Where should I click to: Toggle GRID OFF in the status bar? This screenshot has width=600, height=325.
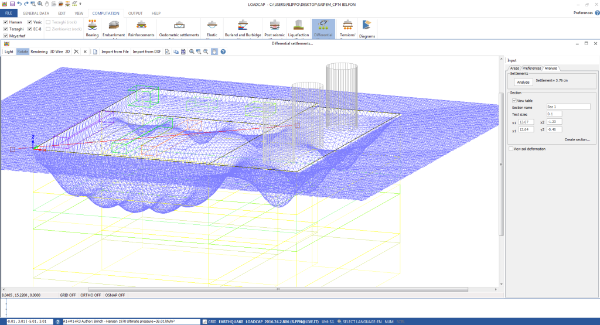tap(68, 295)
